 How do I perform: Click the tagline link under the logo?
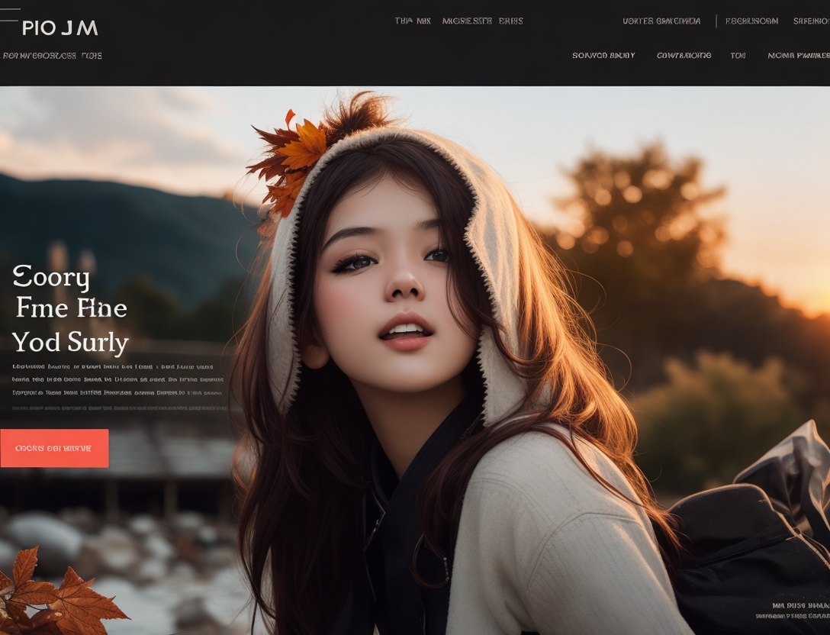point(52,56)
